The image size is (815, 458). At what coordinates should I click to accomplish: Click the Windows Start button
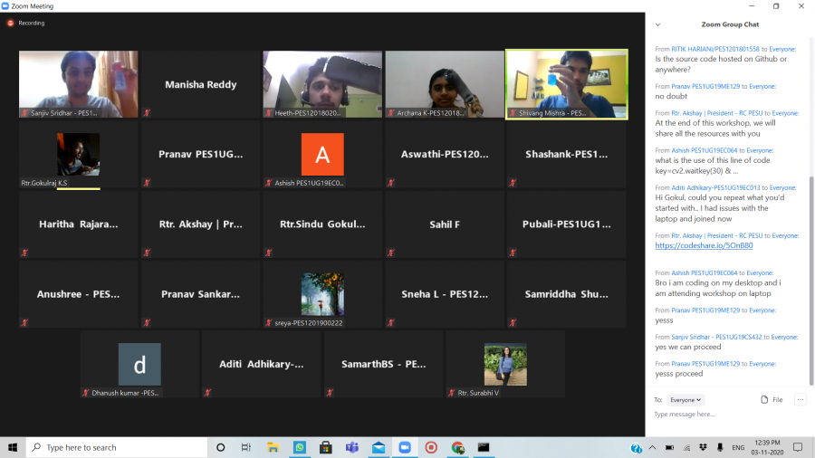(13, 447)
